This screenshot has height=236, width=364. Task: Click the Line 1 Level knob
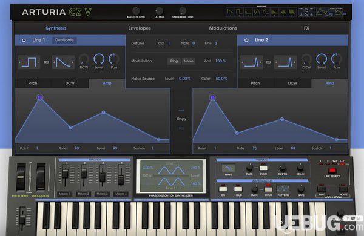coord(99,59)
